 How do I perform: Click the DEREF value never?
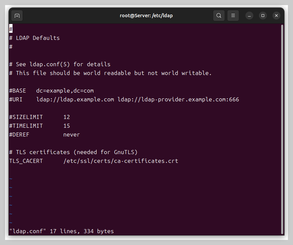tap(72, 135)
